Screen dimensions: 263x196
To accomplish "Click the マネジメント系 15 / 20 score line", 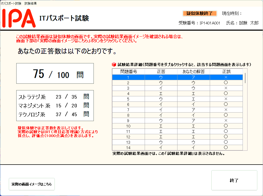I will coord(54,105).
